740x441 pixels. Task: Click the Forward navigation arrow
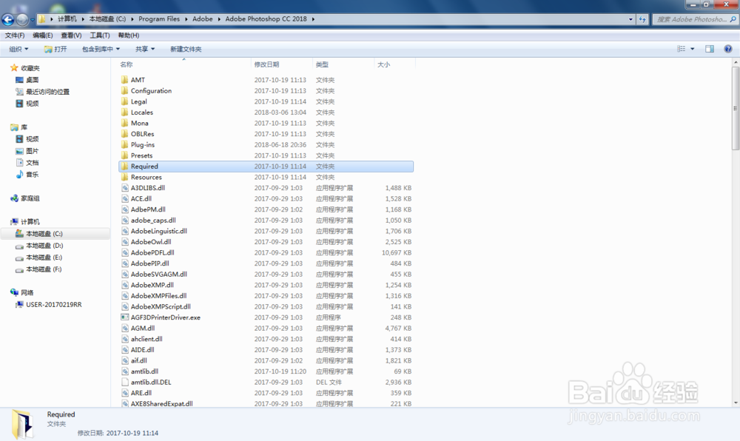coord(22,20)
